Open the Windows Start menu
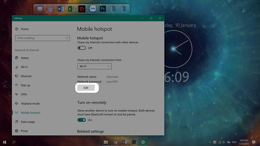Screen dimensions: 260x146 click(4, 142)
